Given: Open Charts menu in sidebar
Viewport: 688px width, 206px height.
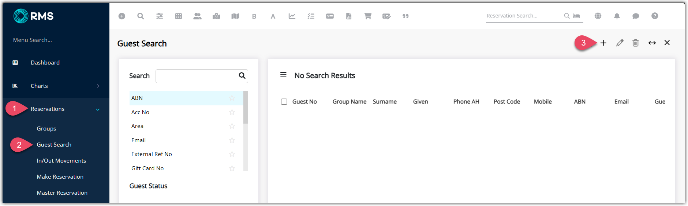Looking at the screenshot, I should [39, 86].
